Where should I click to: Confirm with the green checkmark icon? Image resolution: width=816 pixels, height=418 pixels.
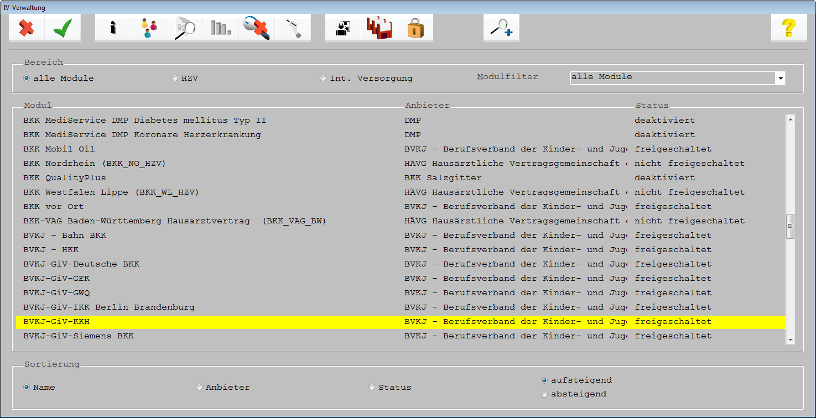(x=63, y=28)
